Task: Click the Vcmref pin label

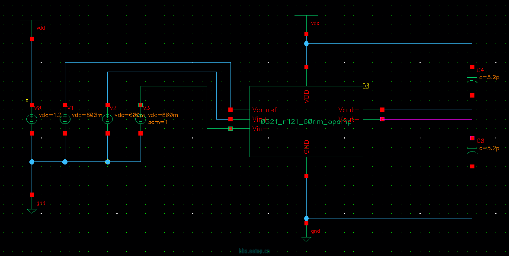Action: (265, 110)
